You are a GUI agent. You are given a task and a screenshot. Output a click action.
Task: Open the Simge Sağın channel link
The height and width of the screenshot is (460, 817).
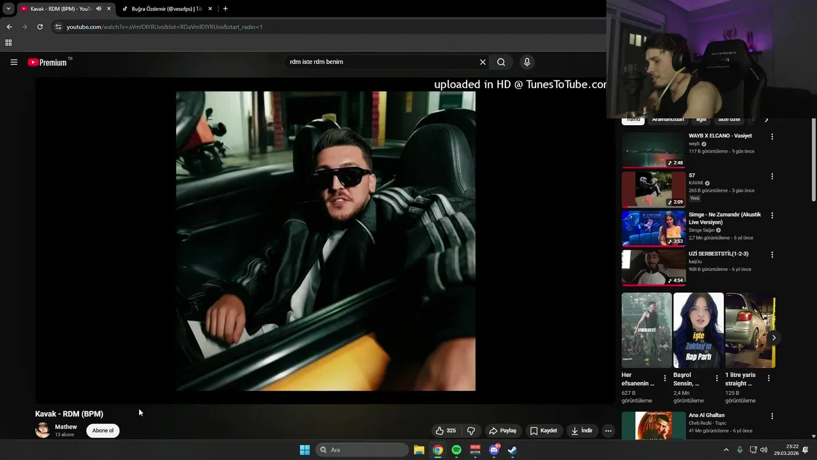click(x=701, y=230)
